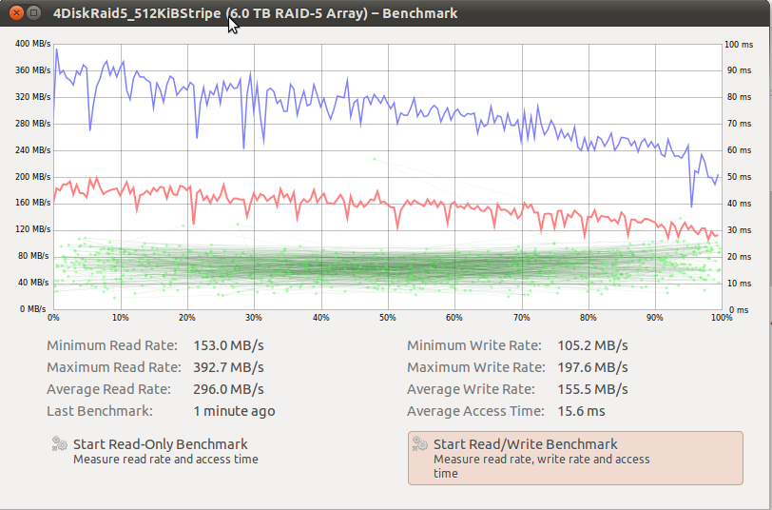
Task: Click the gears icon beside Read-Only Benchmark
Action: [x=60, y=443]
